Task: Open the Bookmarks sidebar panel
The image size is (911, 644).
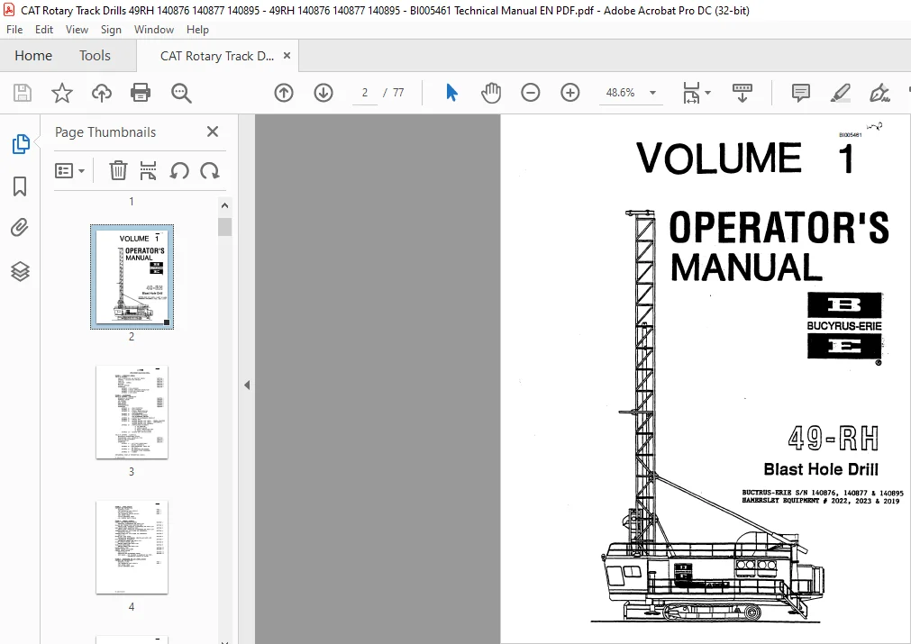Action: 20,186
